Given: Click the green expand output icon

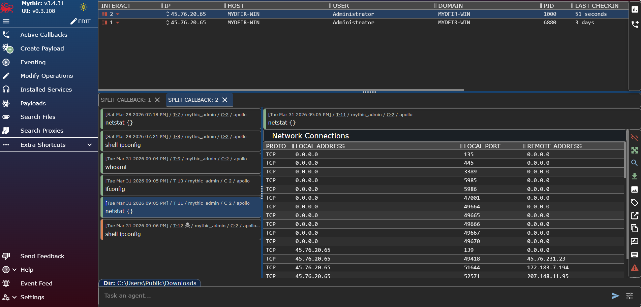Looking at the screenshot, I should [x=634, y=150].
